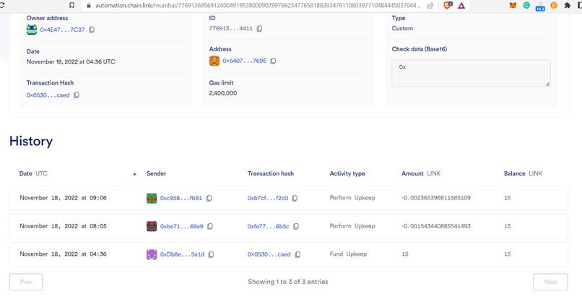The height and width of the screenshot is (302, 582).
Task: Click the Fund Upkeep activity type
Action: [348, 254]
